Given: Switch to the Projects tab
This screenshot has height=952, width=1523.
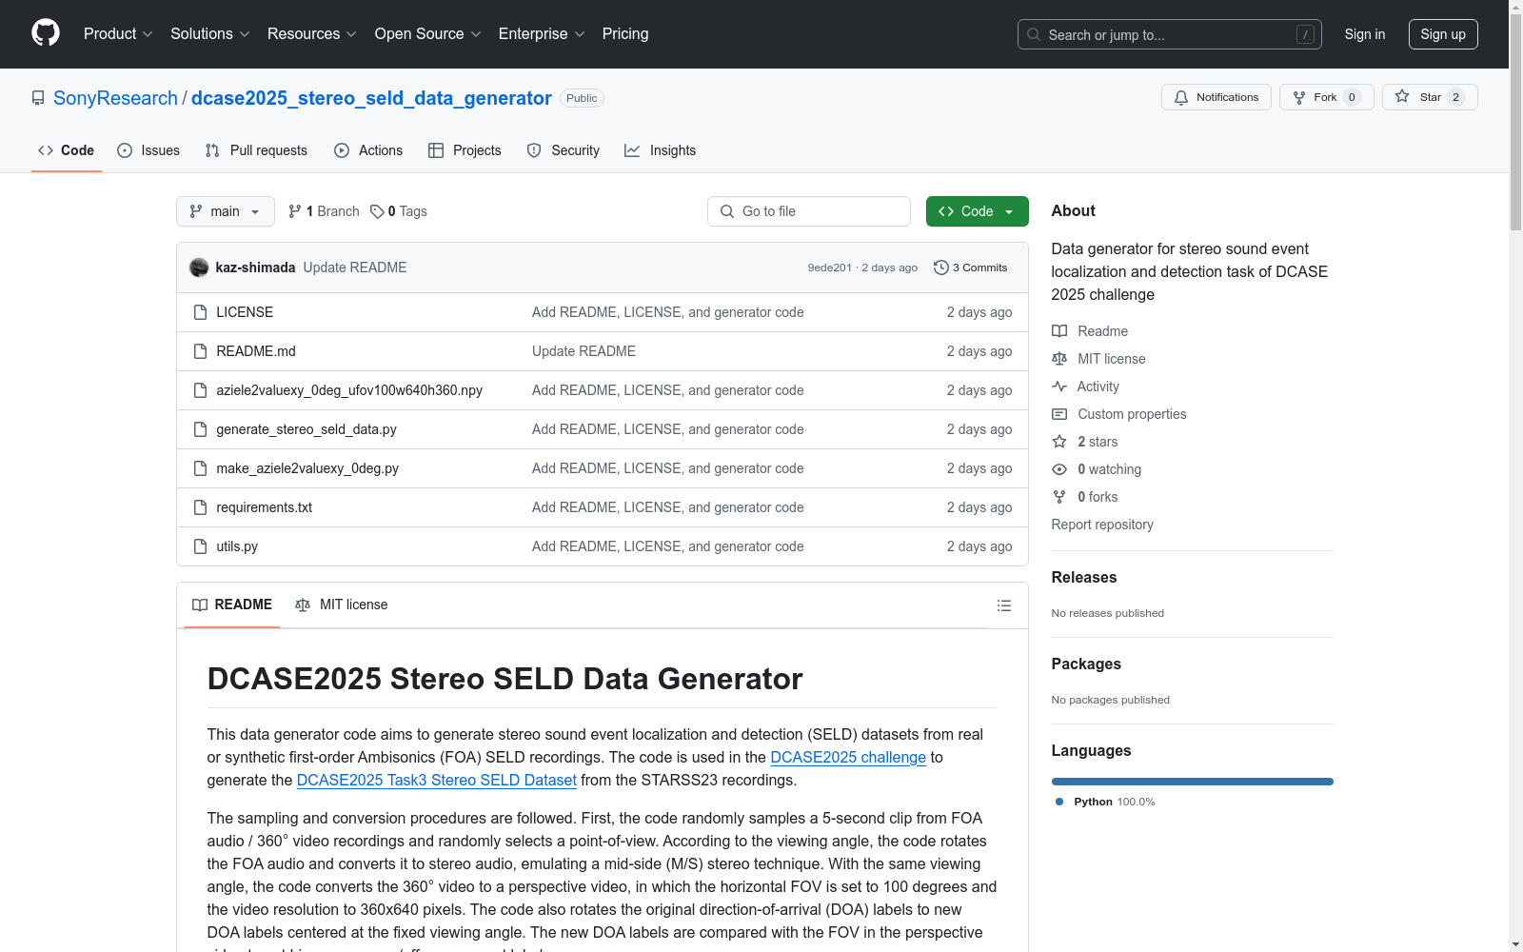Looking at the screenshot, I should point(465,150).
